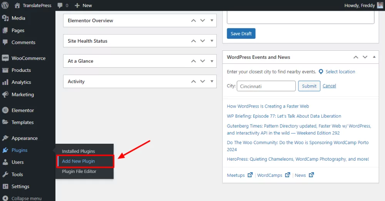
Task: Open the Analytics bar chart icon
Action: (5, 82)
